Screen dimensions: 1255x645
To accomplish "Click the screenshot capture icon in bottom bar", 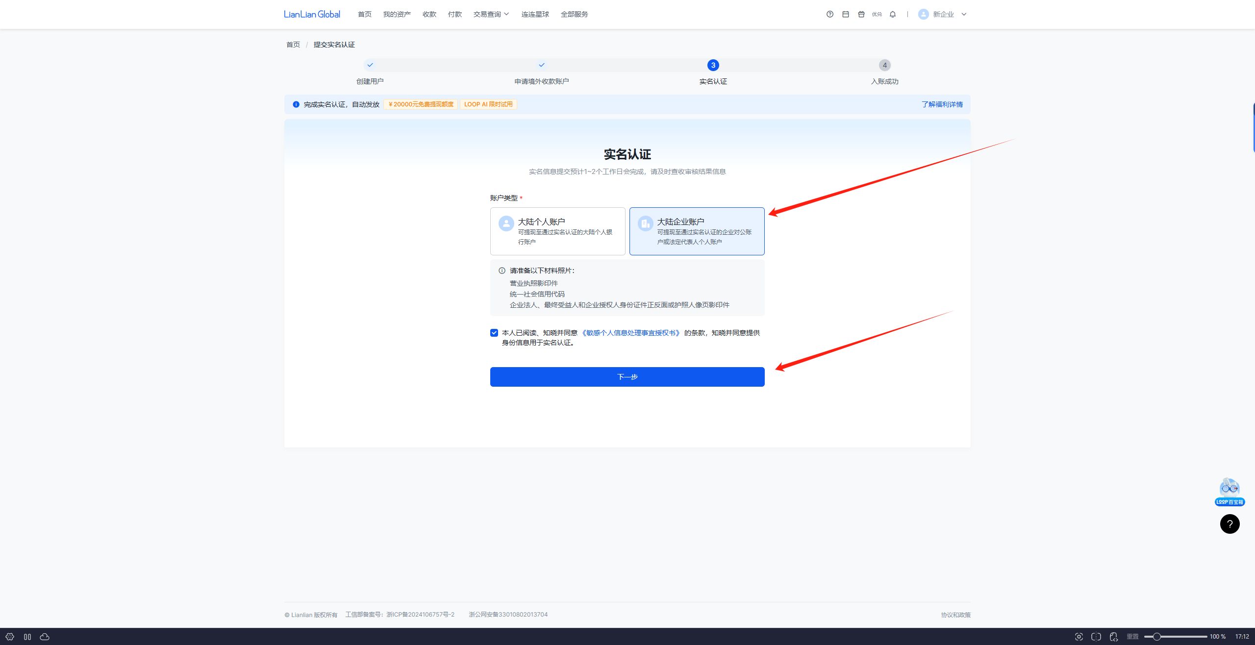I will pos(1079,637).
